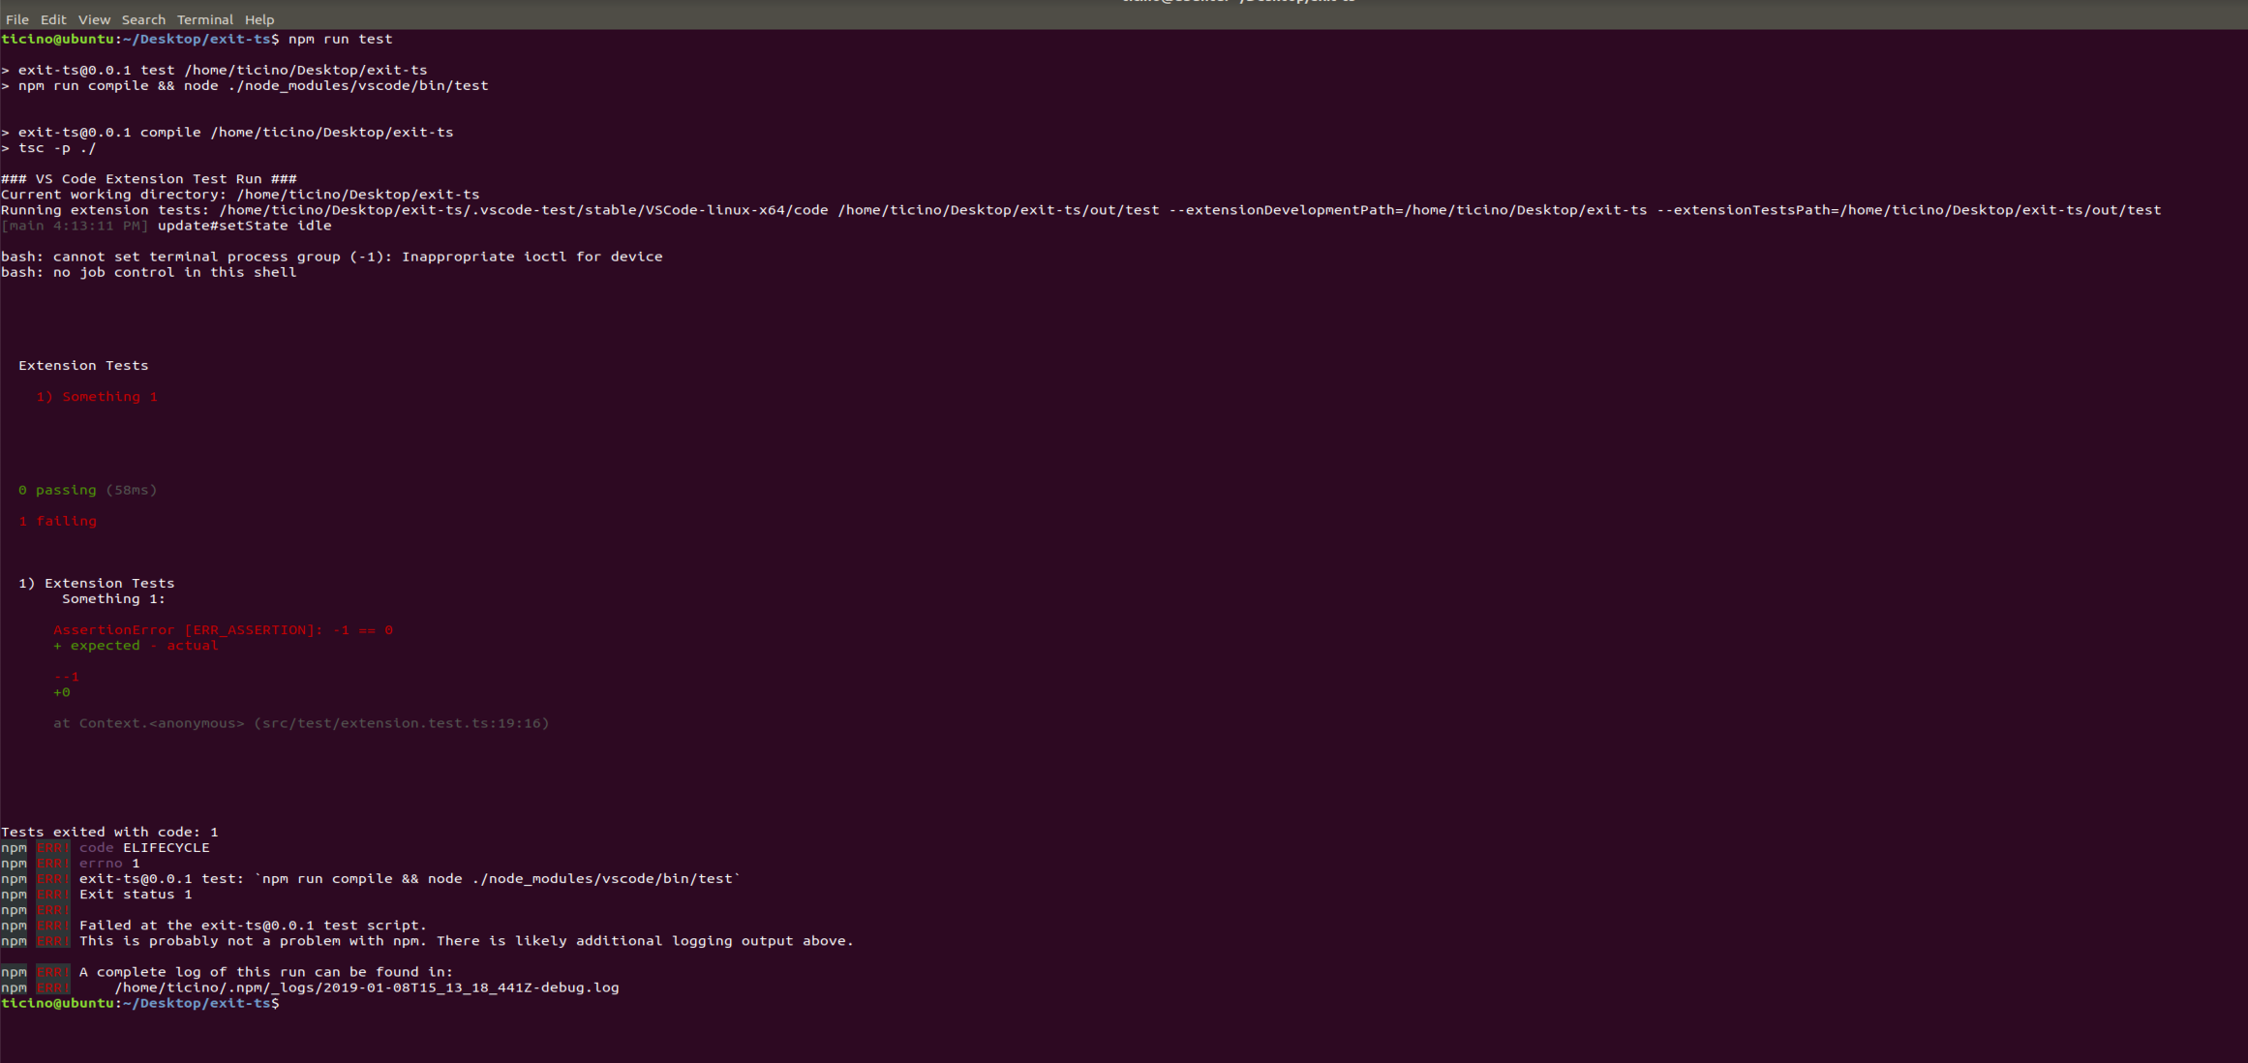Open the Help menu
The width and height of the screenshot is (2248, 1063).
point(259,19)
